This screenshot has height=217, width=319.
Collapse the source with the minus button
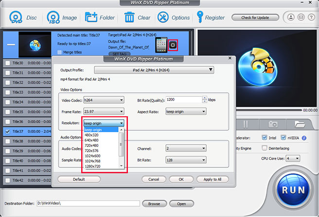(11, 44)
